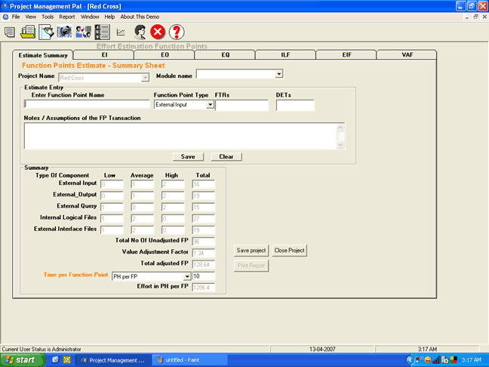Screen dimensions: 489x367
Task: Switch to the VAF tab
Action: 406,55
